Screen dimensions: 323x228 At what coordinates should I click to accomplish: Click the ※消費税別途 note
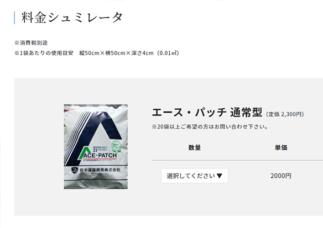[31, 43]
